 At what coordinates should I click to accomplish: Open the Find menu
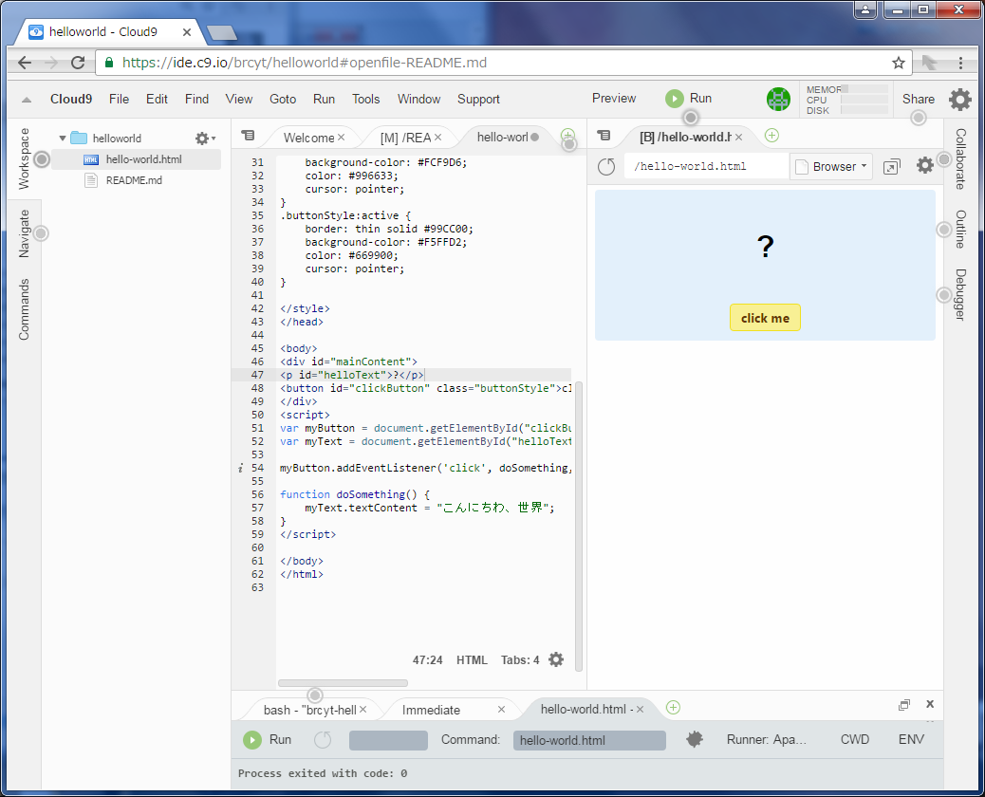click(196, 100)
